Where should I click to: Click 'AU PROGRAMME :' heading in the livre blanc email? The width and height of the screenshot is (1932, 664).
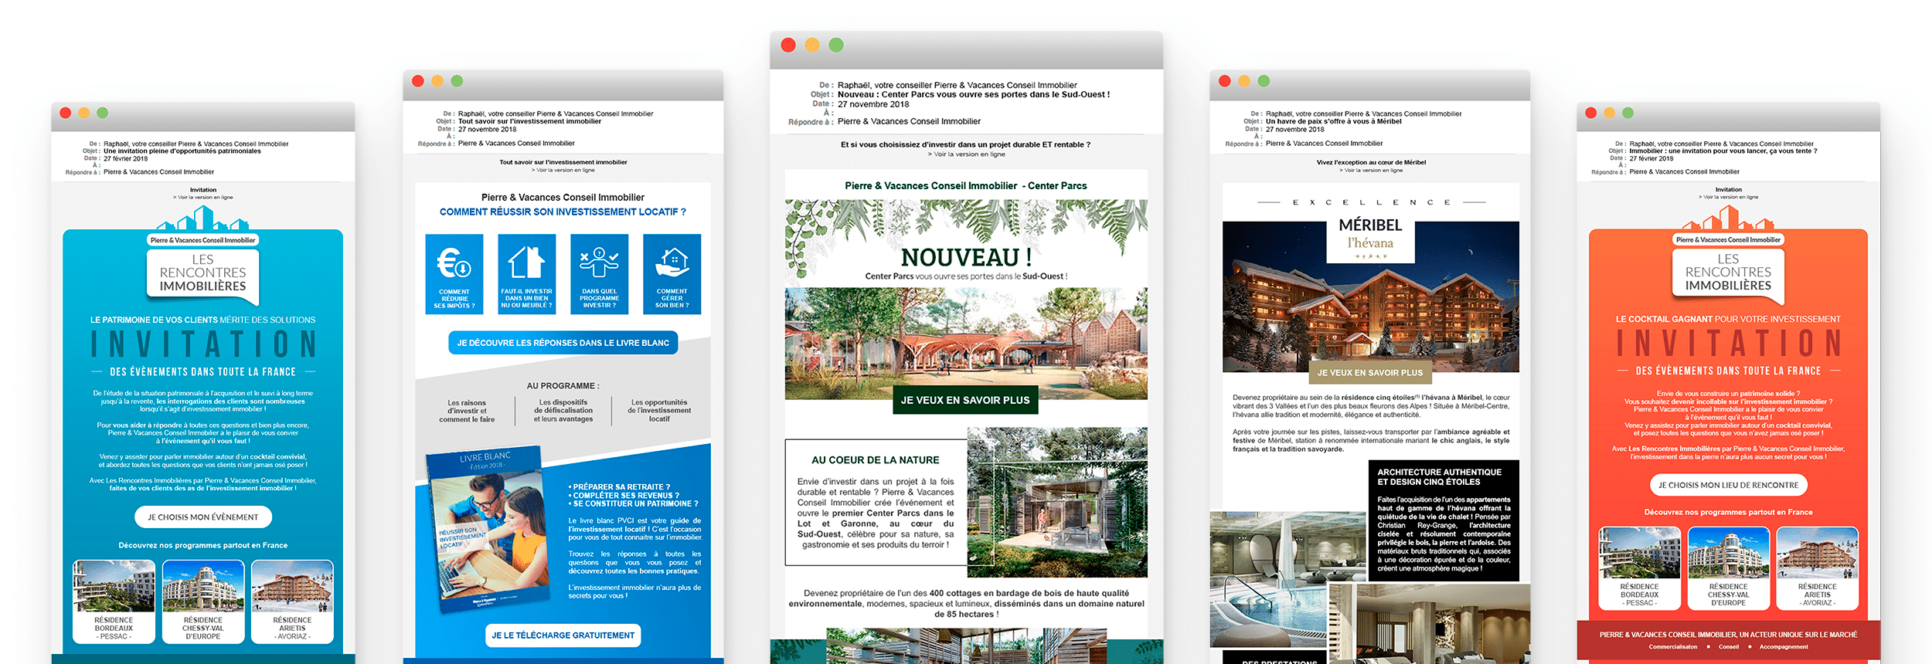pos(563,386)
